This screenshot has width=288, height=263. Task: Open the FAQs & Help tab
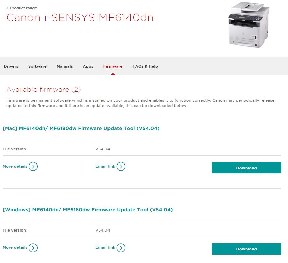click(x=145, y=66)
